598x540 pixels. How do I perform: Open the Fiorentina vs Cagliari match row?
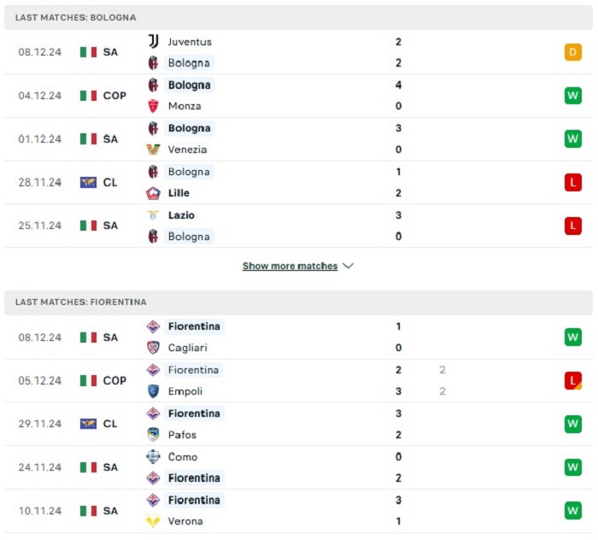pyautogui.click(x=299, y=337)
